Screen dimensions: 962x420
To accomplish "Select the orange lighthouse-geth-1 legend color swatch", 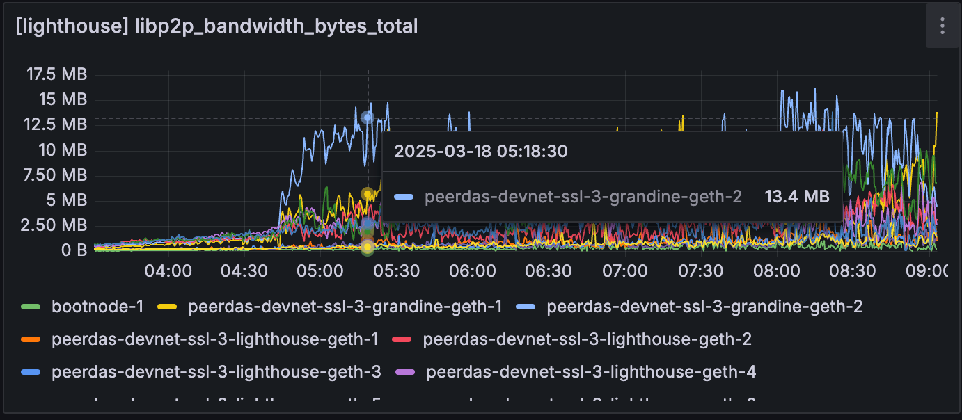I will point(31,340).
